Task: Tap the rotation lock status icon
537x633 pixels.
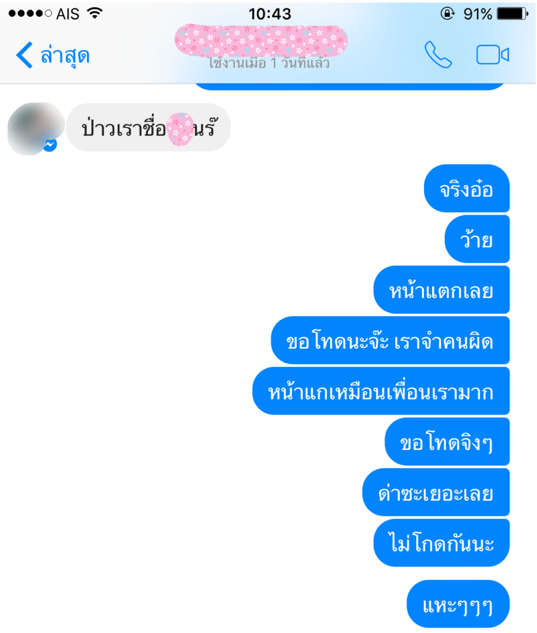Action: tap(447, 14)
